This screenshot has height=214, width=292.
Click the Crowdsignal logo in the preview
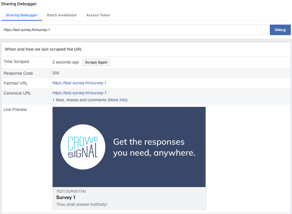coord(83,147)
